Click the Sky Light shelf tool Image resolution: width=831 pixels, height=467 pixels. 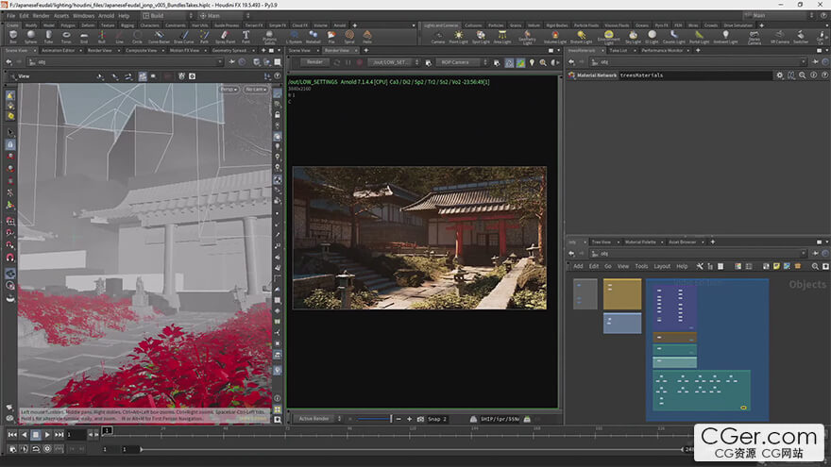[632, 38]
